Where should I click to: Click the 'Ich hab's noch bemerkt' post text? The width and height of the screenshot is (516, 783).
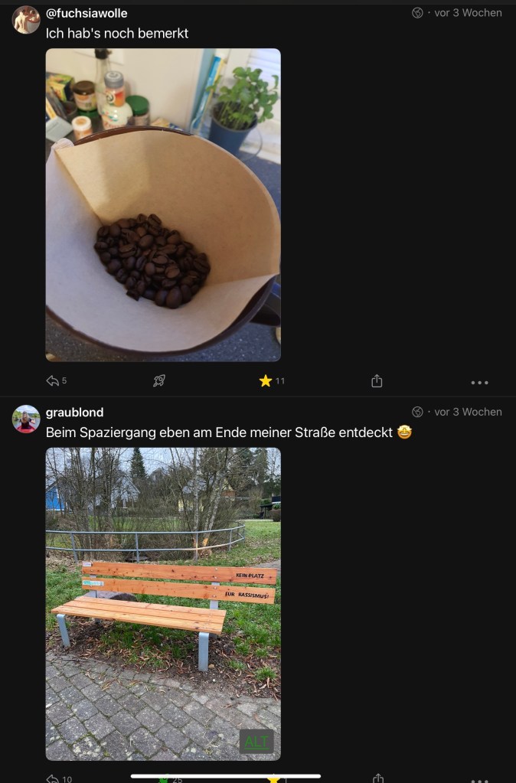(117, 33)
